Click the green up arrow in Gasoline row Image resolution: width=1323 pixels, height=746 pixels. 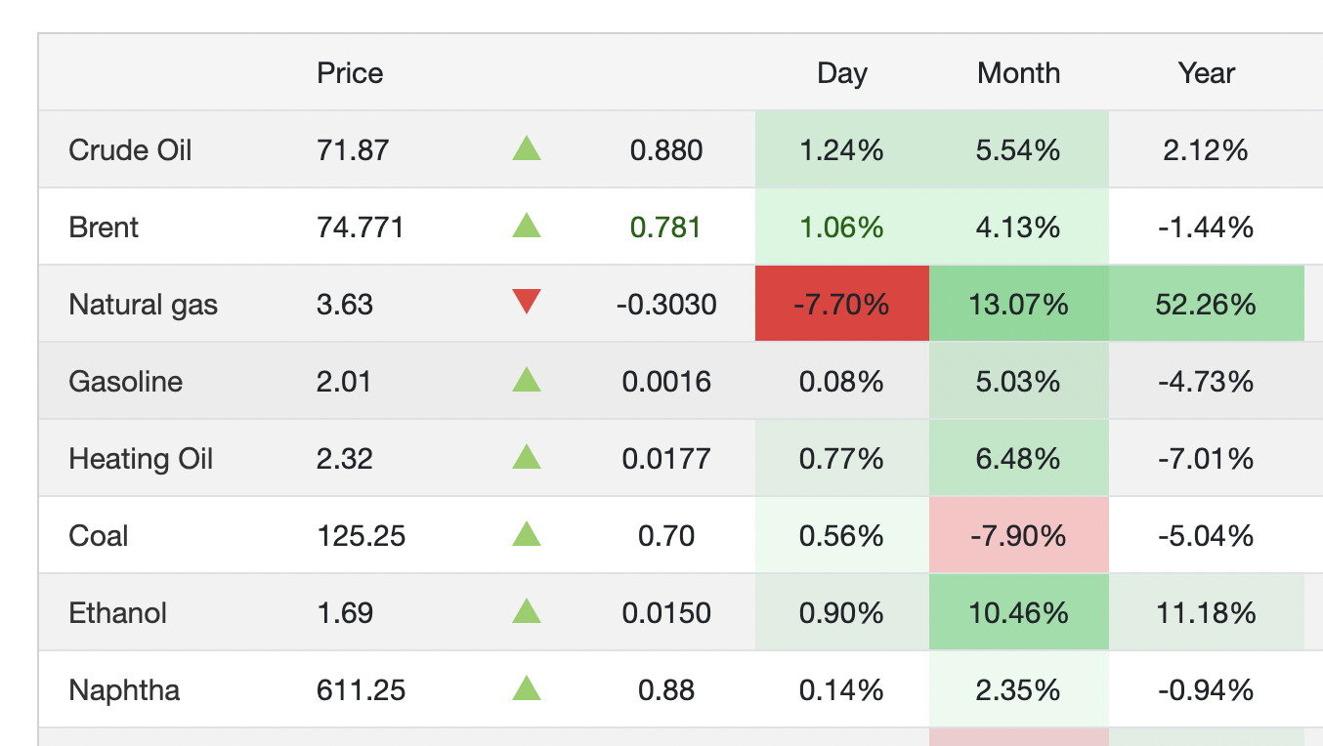pyautogui.click(x=527, y=380)
